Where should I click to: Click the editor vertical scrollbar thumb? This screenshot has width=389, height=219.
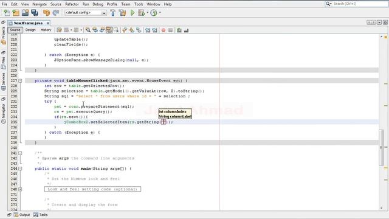pos(381,147)
